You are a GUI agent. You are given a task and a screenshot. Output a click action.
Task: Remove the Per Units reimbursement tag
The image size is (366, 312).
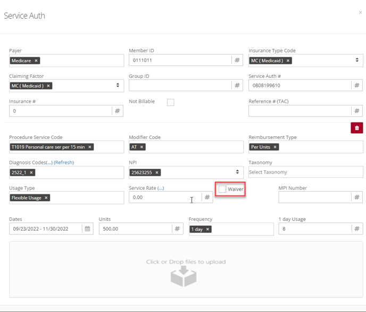pos(275,147)
